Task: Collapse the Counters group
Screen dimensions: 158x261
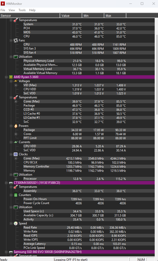Action: tap(11, 195)
